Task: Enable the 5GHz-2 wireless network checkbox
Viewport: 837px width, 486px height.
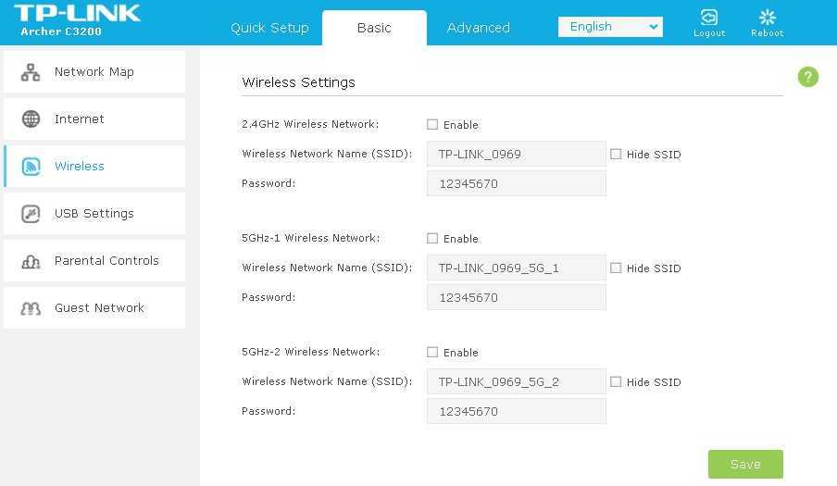Action: pyautogui.click(x=432, y=352)
